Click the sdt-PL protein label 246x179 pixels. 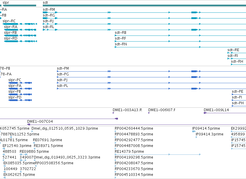click(x=62, y=86)
